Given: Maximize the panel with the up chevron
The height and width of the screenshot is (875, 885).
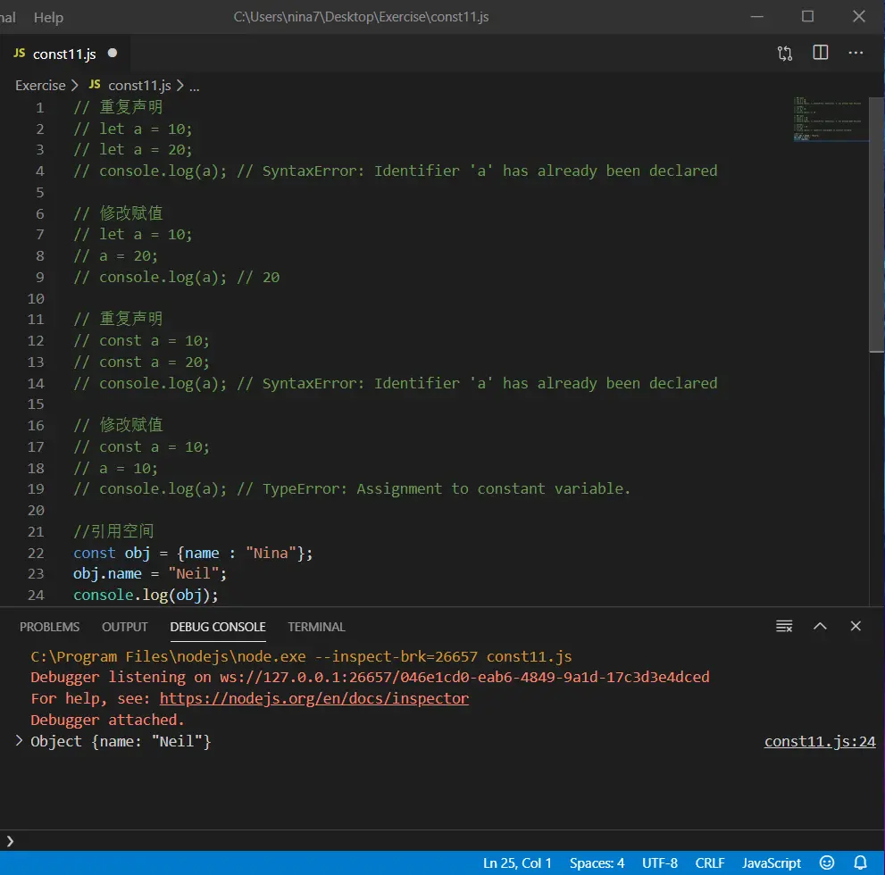Looking at the screenshot, I should point(820,626).
